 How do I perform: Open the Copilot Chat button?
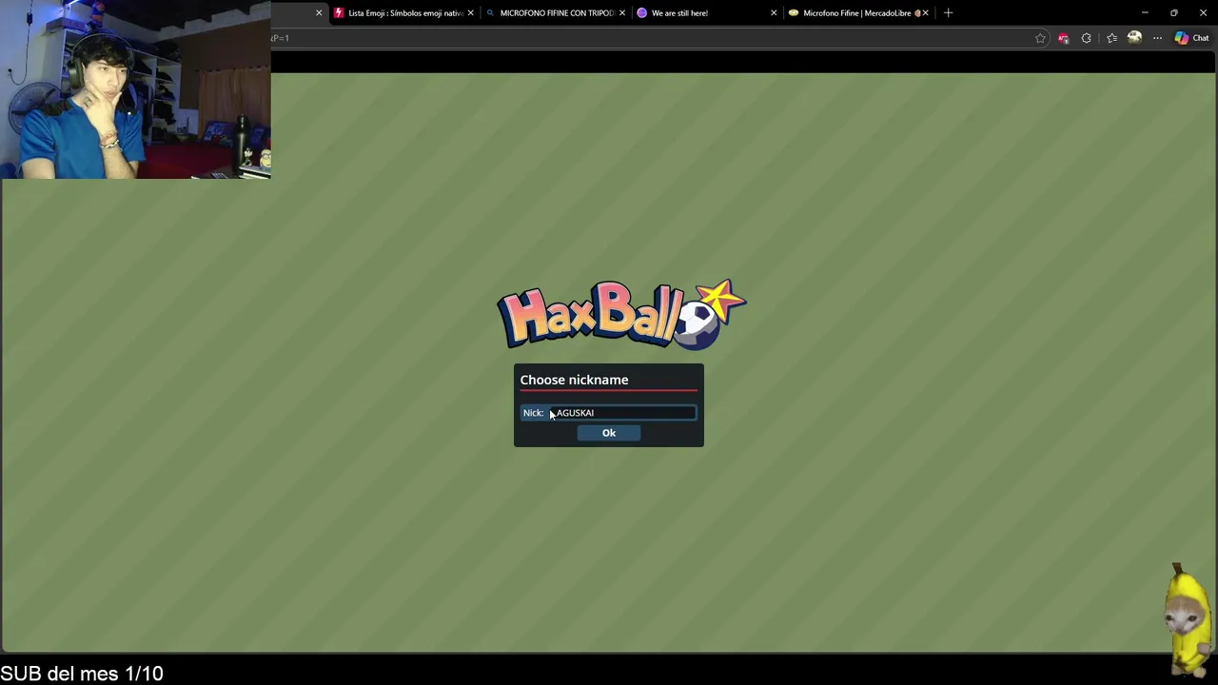[1191, 38]
